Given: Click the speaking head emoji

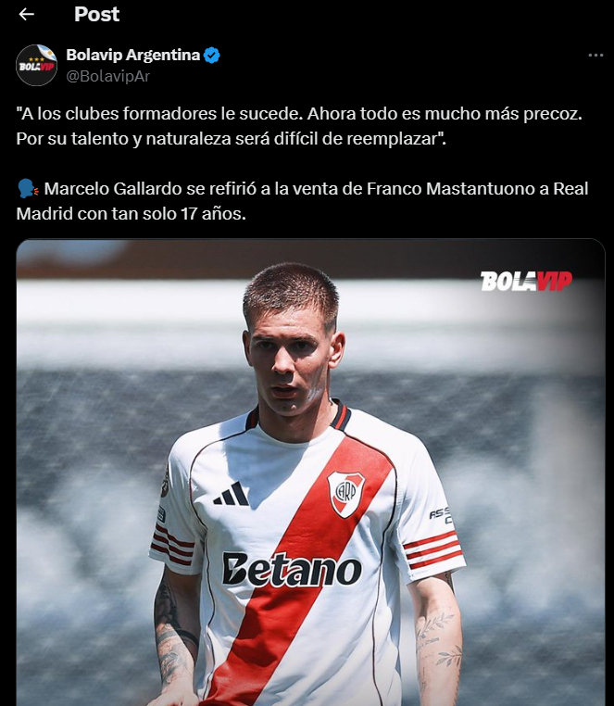Looking at the screenshot, I should tap(28, 189).
